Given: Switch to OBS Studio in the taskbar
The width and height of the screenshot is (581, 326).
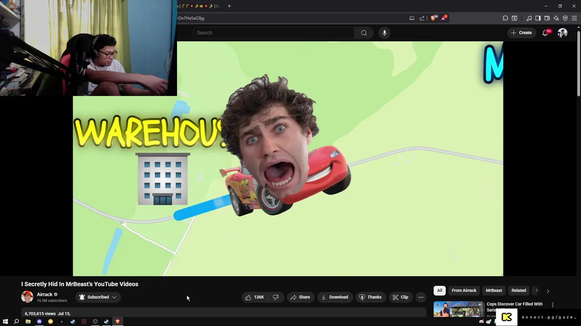Looking at the screenshot, I should click(x=95, y=321).
